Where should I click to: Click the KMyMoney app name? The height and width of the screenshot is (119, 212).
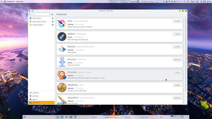73,85
